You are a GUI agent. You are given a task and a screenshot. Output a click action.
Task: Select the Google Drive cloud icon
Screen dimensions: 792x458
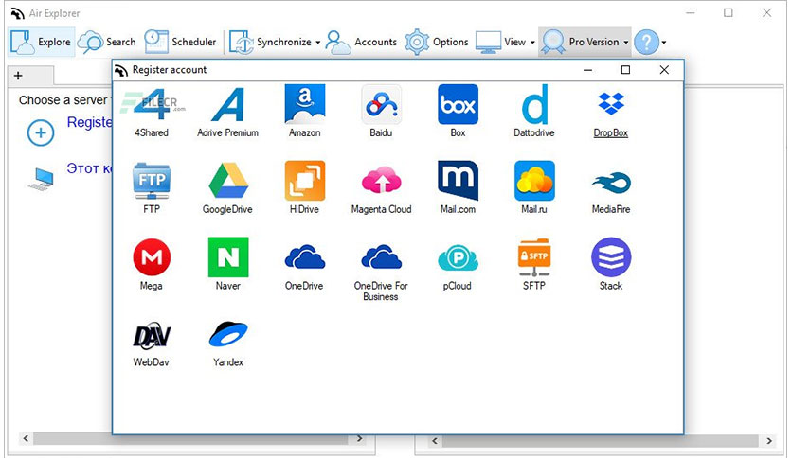pyautogui.click(x=227, y=181)
